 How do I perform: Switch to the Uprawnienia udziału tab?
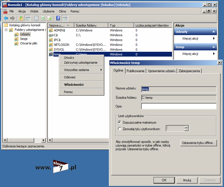pyautogui.click(x=162, y=71)
